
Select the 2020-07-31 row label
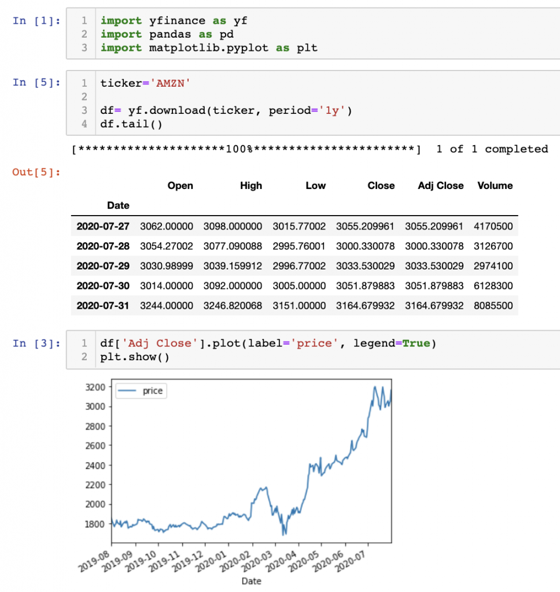[103, 305]
